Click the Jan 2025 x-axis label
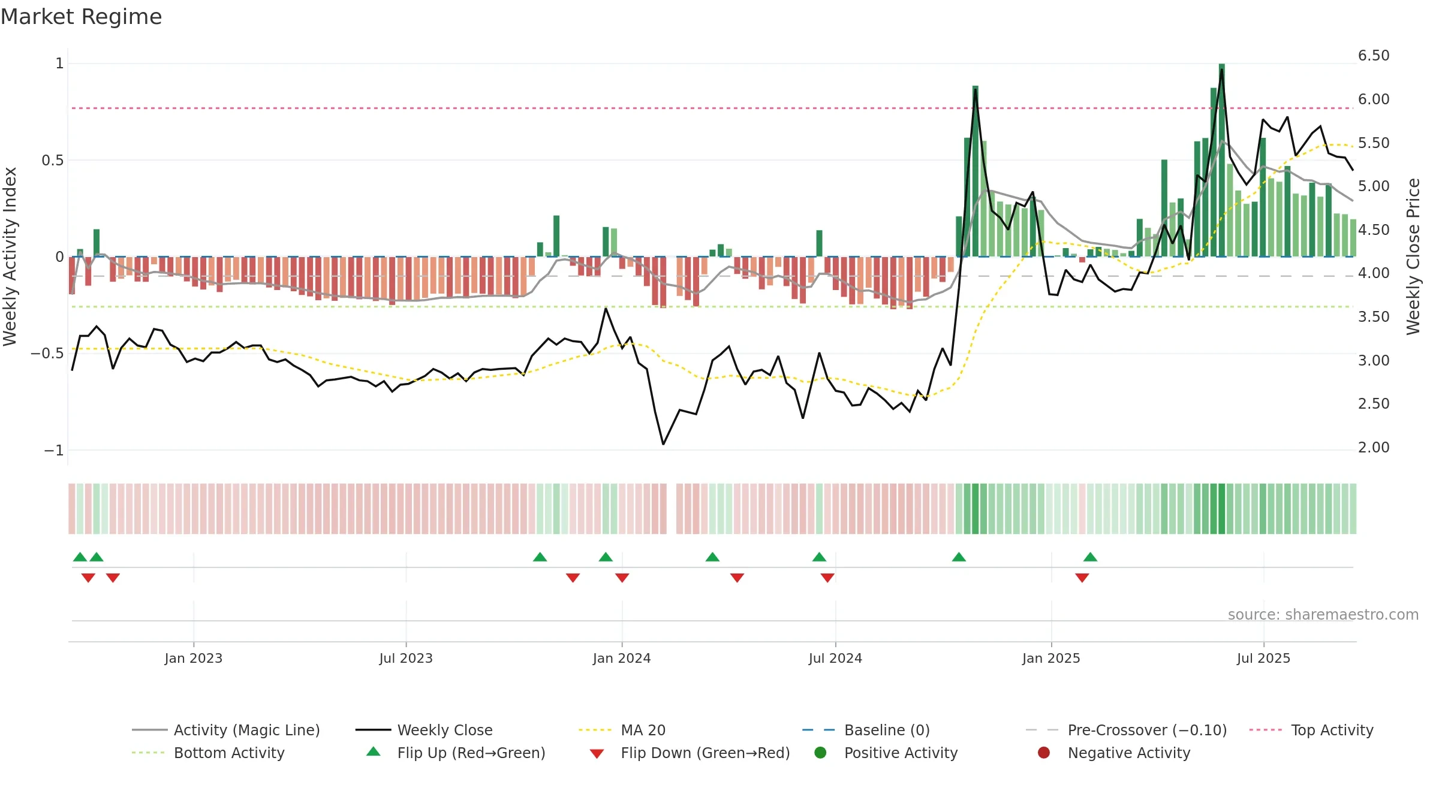Screen dimensions: 1439x809 coord(1051,658)
